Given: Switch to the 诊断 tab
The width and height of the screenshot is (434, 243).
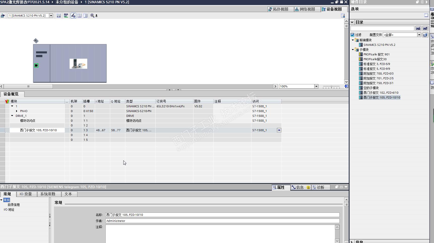Looking at the screenshot, I should pyautogui.click(x=320, y=187).
